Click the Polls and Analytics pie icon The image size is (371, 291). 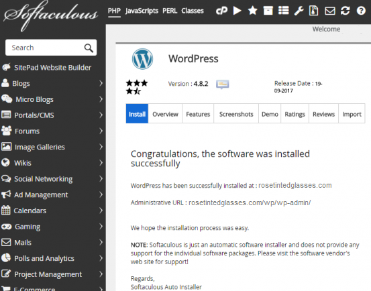(x=6, y=258)
